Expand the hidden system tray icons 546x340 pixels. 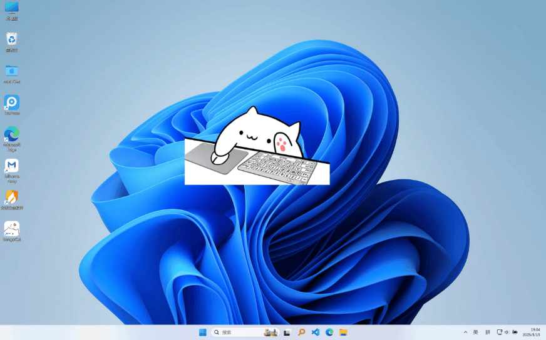pyautogui.click(x=465, y=332)
